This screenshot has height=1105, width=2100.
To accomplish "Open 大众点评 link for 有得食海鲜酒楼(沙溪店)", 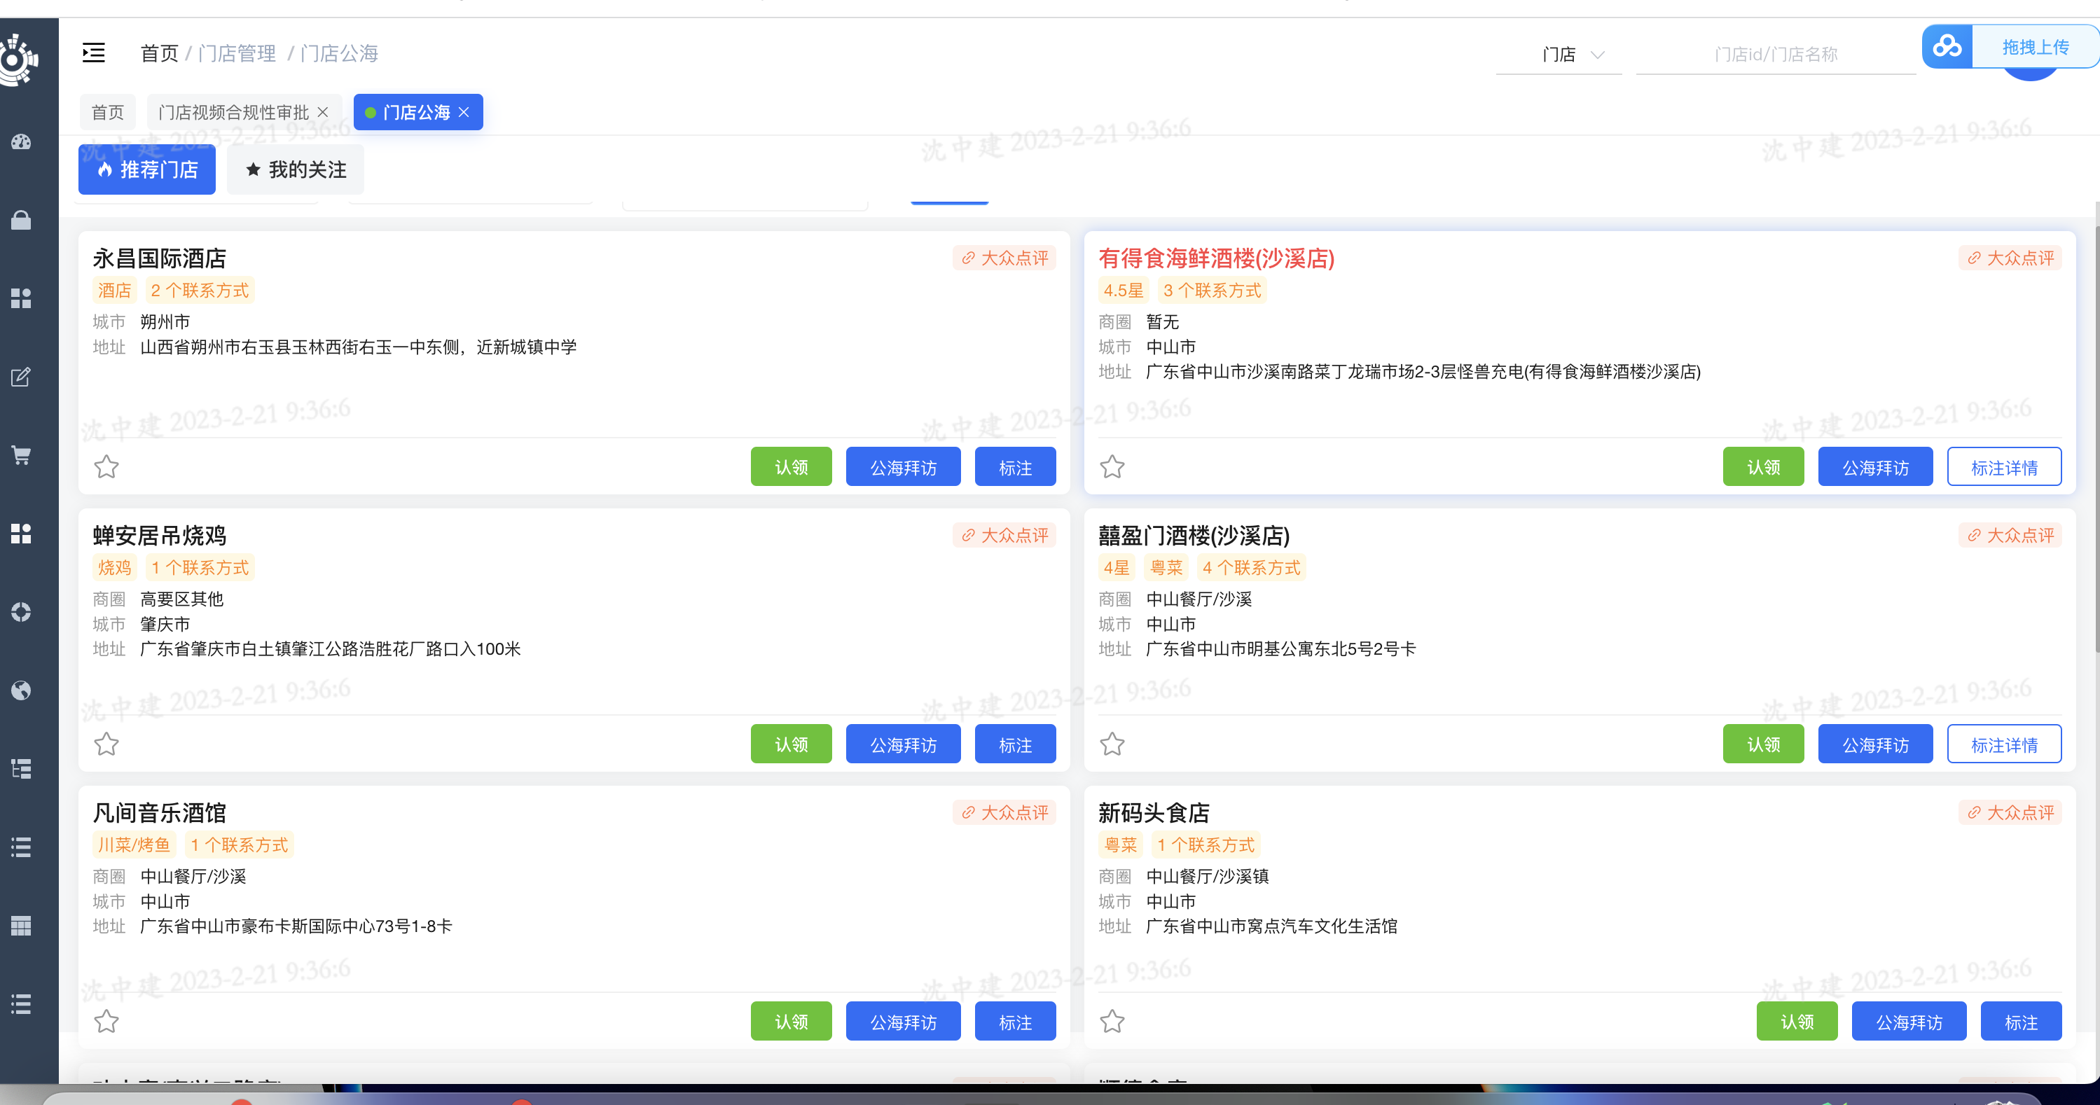I will click(2010, 258).
